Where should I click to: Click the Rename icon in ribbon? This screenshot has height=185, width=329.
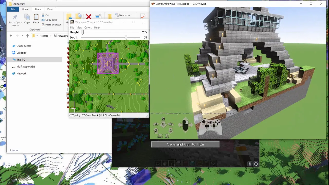pyautogui.click(x=98, y=16)
